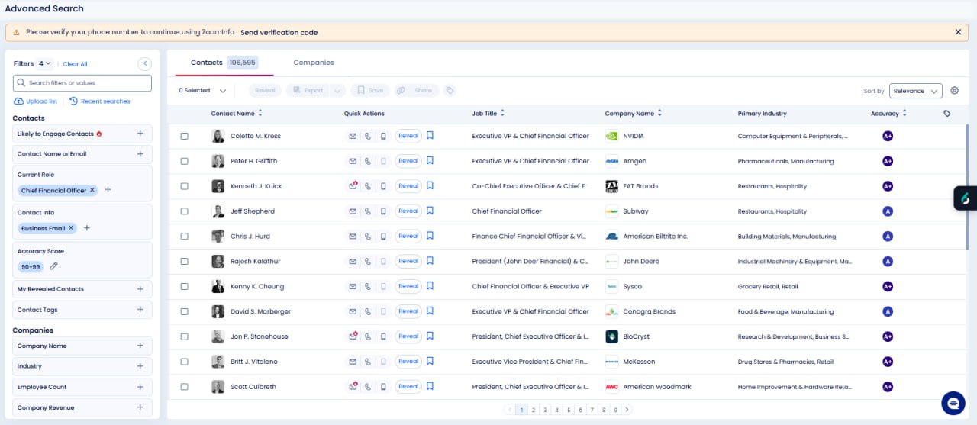The image size is (977, 425).
Task: Click tag icon in the toolbar
Action: pos(450,91)
